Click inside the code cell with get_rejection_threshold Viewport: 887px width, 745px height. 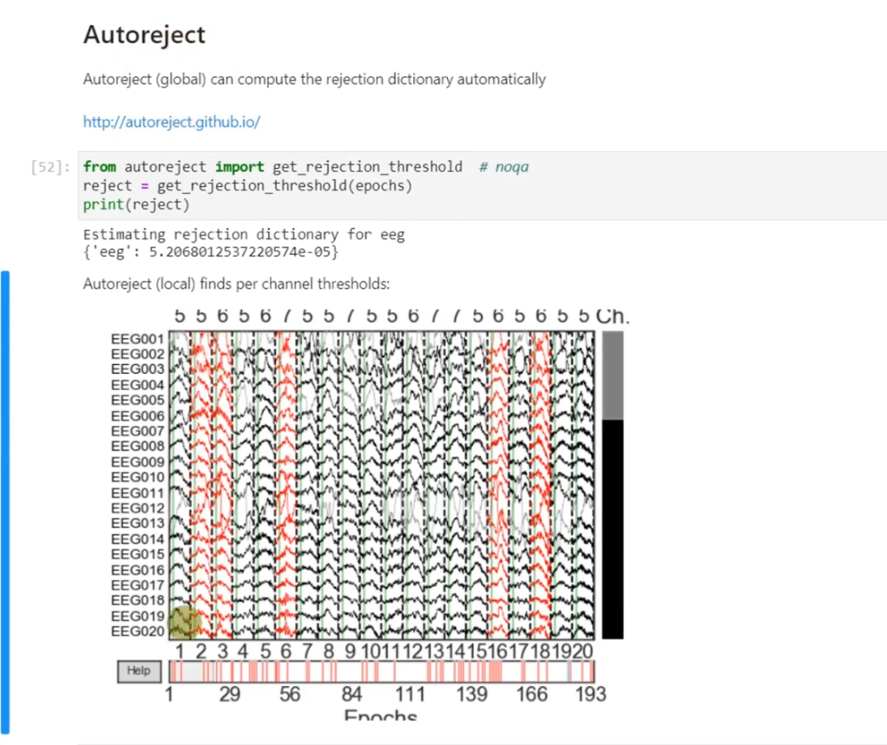[347, 186]
